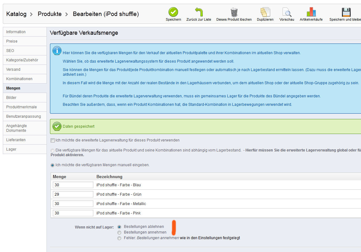Open the Lieferanten tab
Viewport: 361px width, 252px height.
pyautogui.click(x=25, y=140)
